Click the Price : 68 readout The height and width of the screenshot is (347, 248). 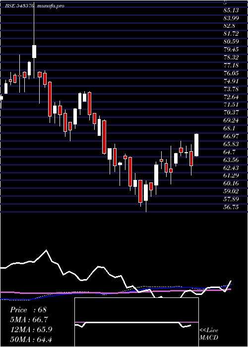tap(28, 310)
